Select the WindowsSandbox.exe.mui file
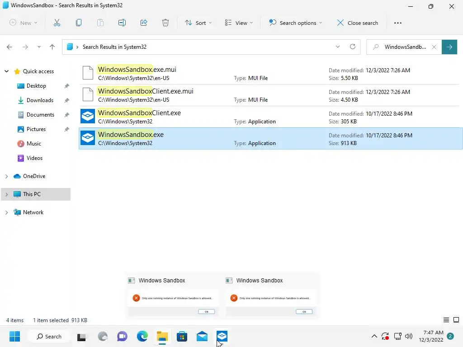The image size is (463, 347). (x=269, y=74)
